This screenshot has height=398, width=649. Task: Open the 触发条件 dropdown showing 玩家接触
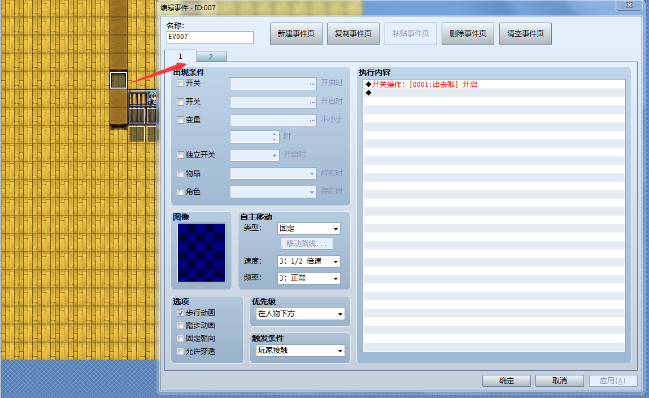tap(300, 351)
